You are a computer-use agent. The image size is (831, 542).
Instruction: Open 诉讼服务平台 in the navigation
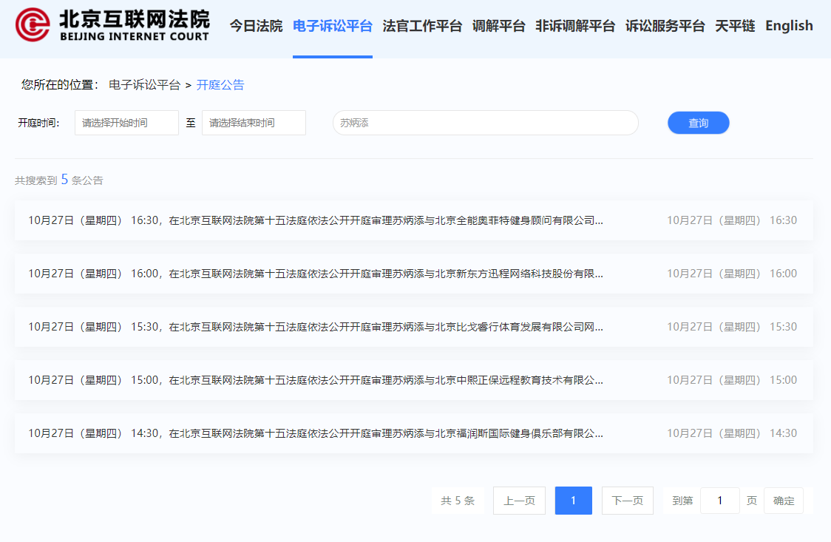pyautogui.click(x=665, y=26)
